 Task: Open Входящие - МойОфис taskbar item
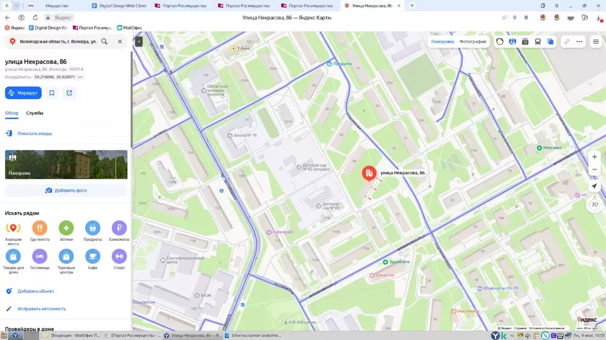click(72, 336)
